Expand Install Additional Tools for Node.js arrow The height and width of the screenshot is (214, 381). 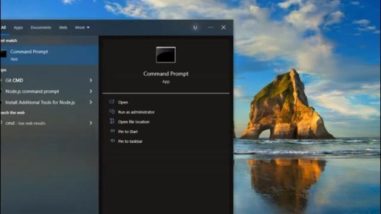(x=90, y=102)
